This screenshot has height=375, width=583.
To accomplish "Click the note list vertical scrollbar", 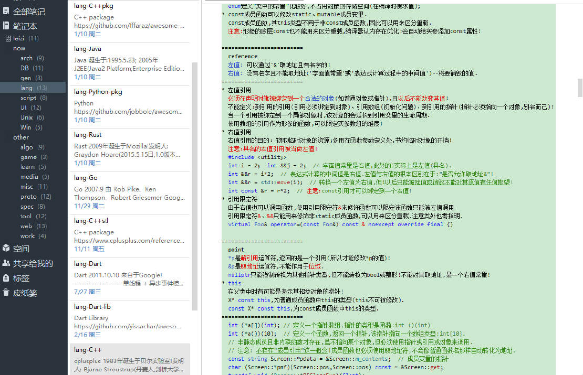I will [x=195, y=186].
